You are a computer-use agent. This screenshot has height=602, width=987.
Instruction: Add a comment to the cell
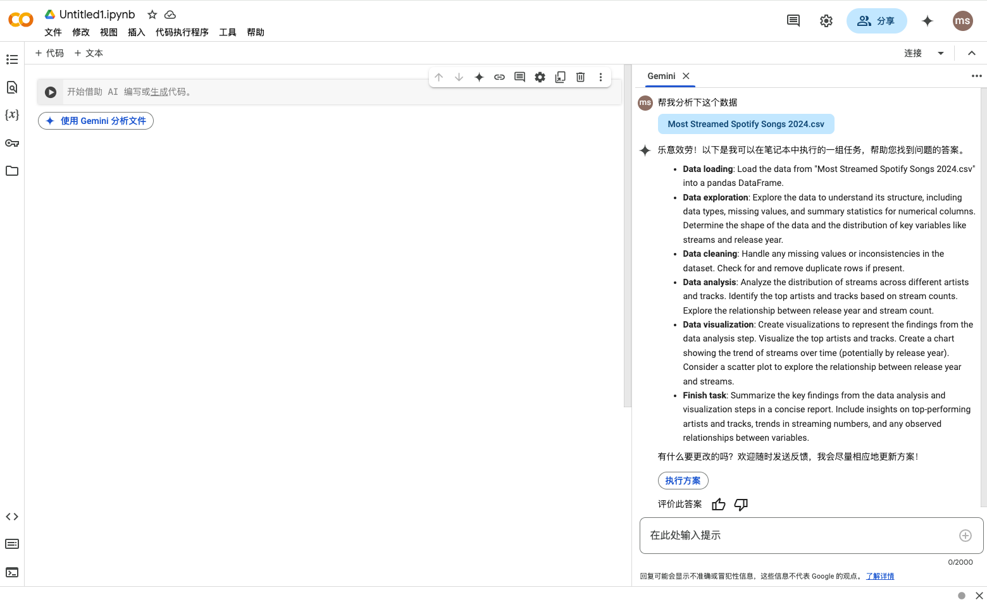coord(519,77)
